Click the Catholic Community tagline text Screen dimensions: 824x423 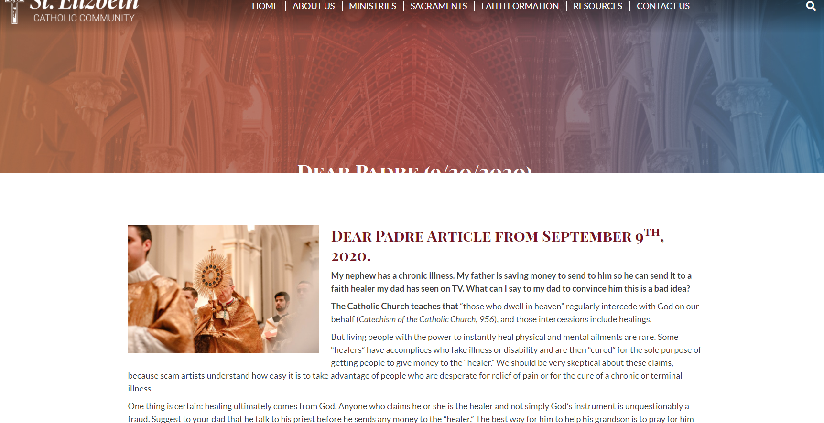coord(84,18)
